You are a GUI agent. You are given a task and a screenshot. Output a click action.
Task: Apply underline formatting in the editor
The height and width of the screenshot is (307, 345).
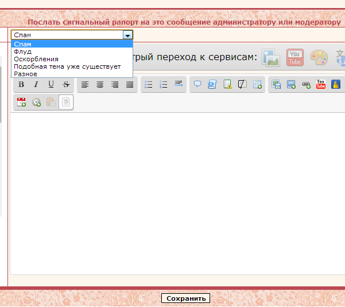pyautogui.click(x=51, y=84)
